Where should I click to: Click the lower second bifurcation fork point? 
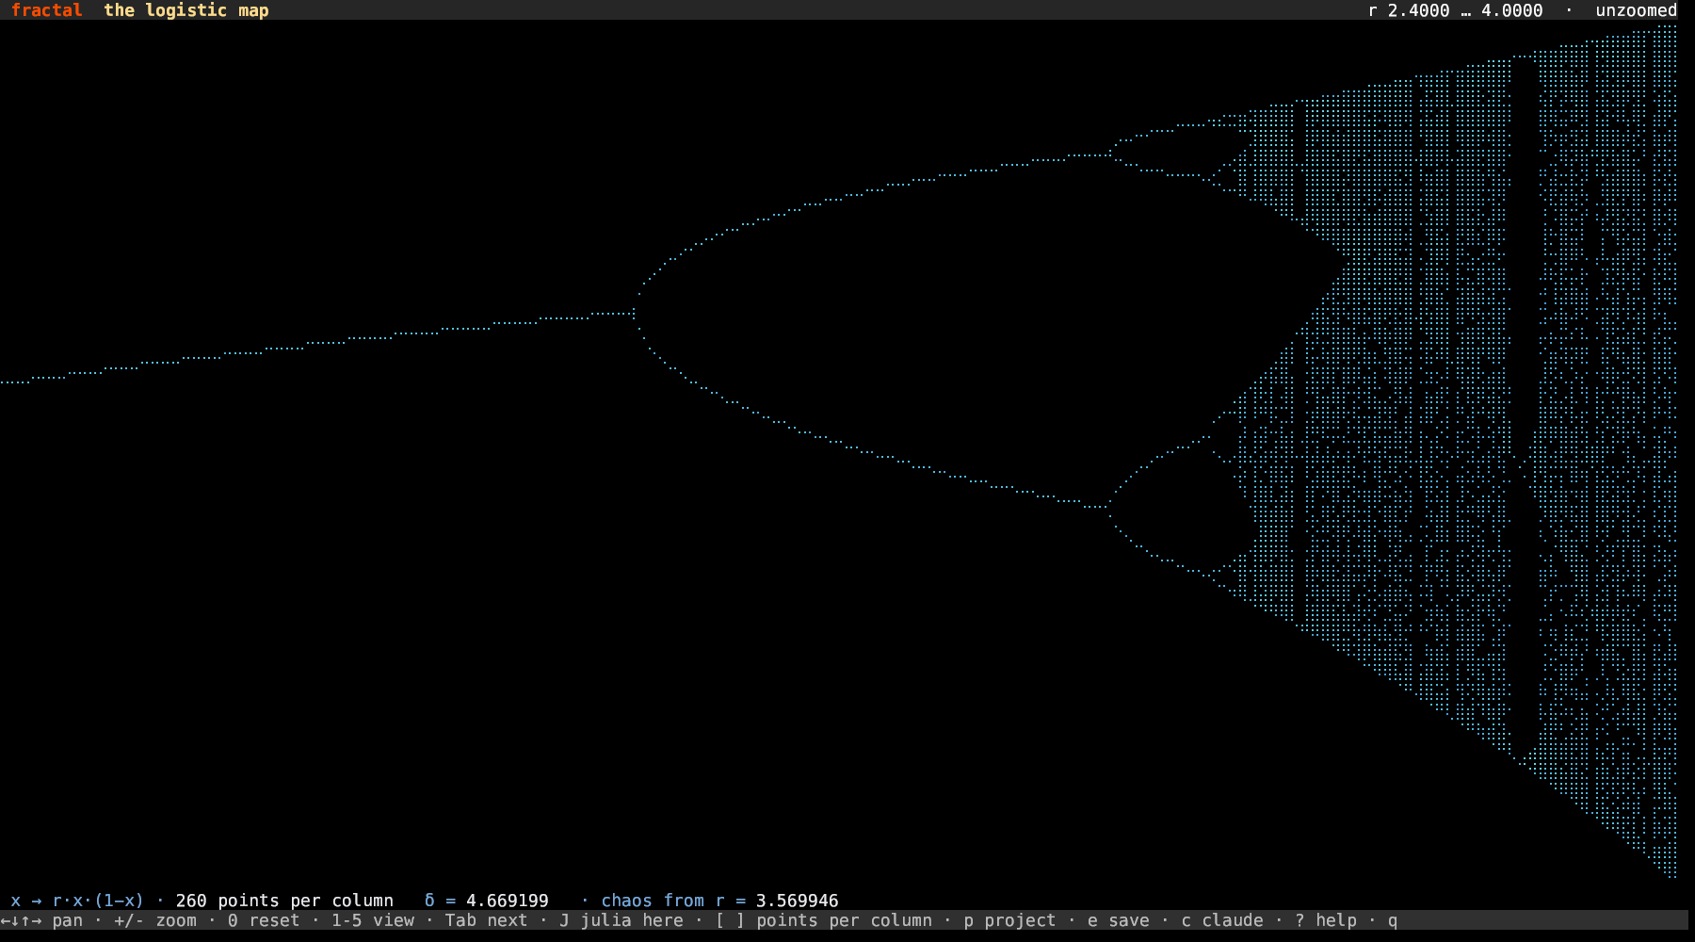click(1110, 505)
